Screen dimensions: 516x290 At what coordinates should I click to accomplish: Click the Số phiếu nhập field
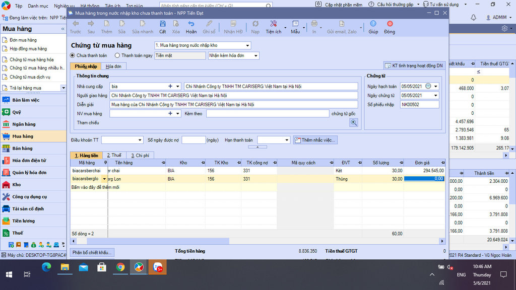(x=420, y=105)
